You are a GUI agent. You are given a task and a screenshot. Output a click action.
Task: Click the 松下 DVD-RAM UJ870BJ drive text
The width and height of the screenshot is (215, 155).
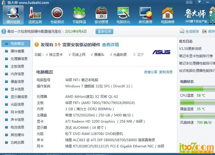(94, 134)
